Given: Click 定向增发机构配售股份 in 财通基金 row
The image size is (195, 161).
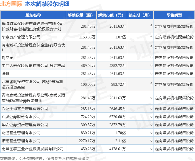Looking at the screenshot, I should [x=174, y=133].
